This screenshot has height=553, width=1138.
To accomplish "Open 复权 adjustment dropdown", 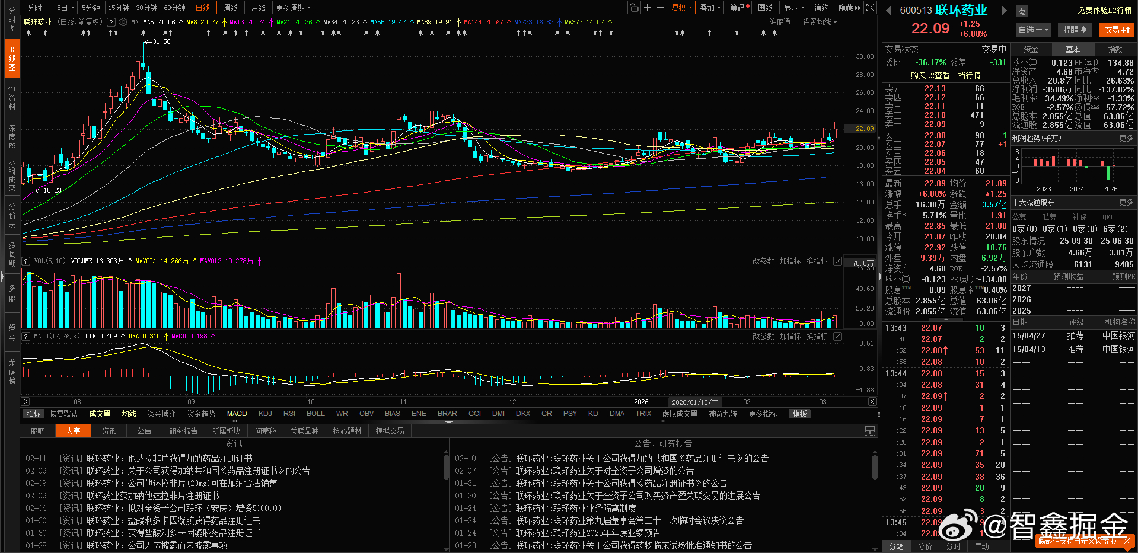I will [681, 8].
